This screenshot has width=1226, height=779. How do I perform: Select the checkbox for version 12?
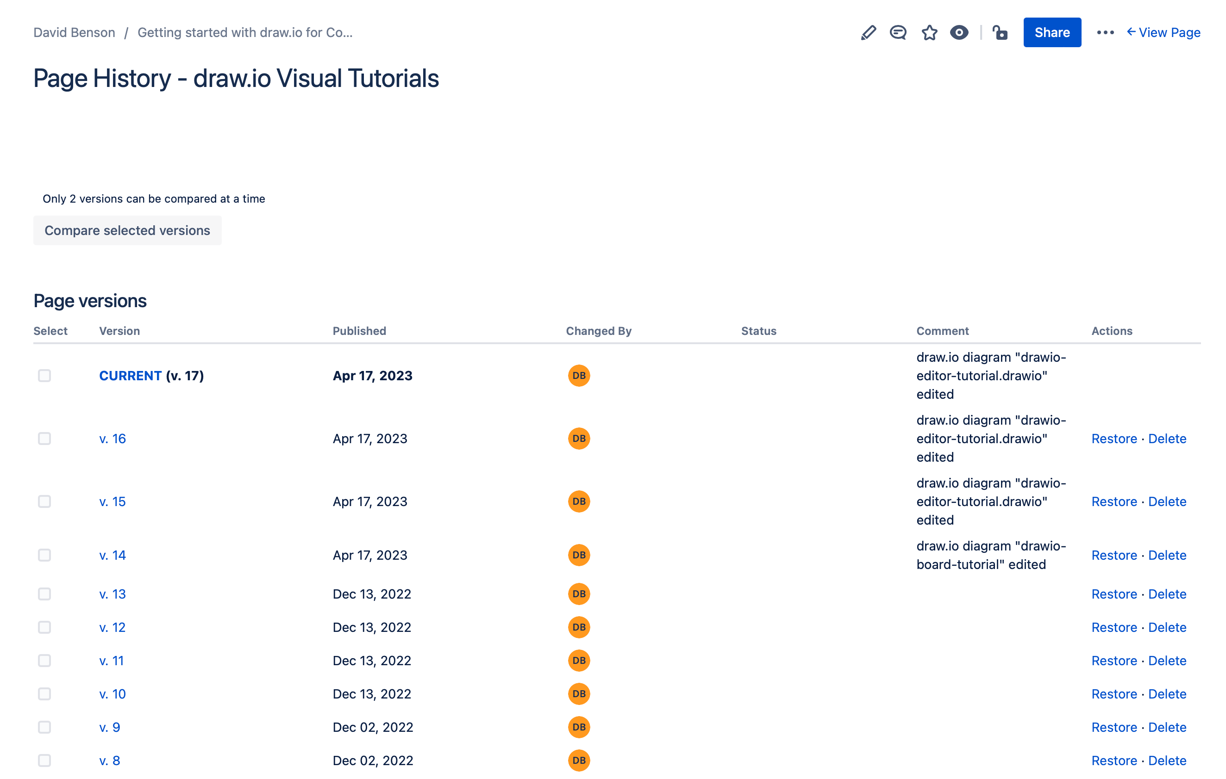(44, 627)
